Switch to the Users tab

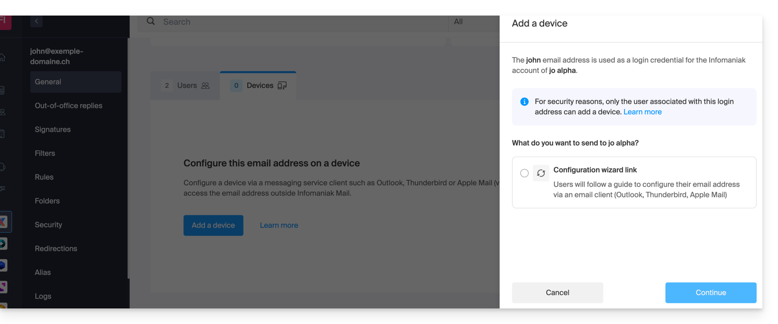(186, 86)
